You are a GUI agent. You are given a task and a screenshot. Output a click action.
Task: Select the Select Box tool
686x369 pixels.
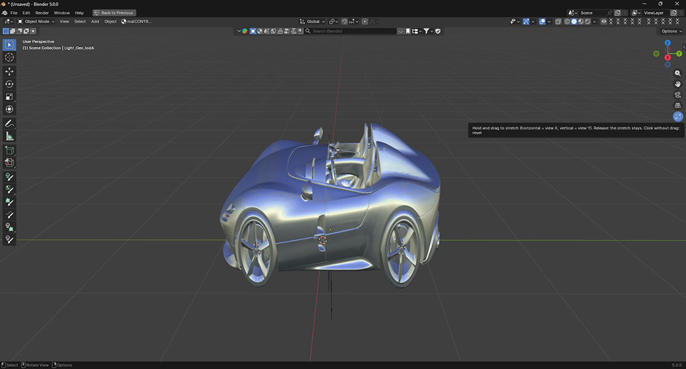click(9, 45)
